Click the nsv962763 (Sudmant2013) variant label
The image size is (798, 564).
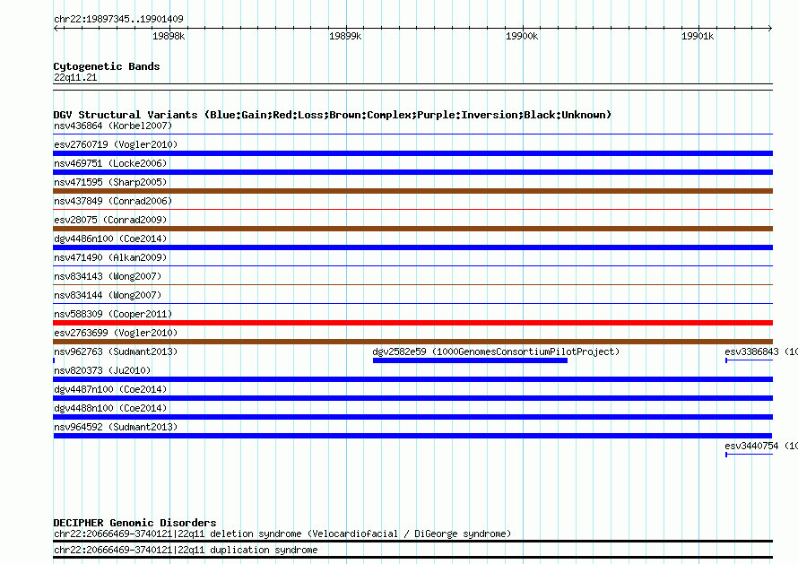116,351
